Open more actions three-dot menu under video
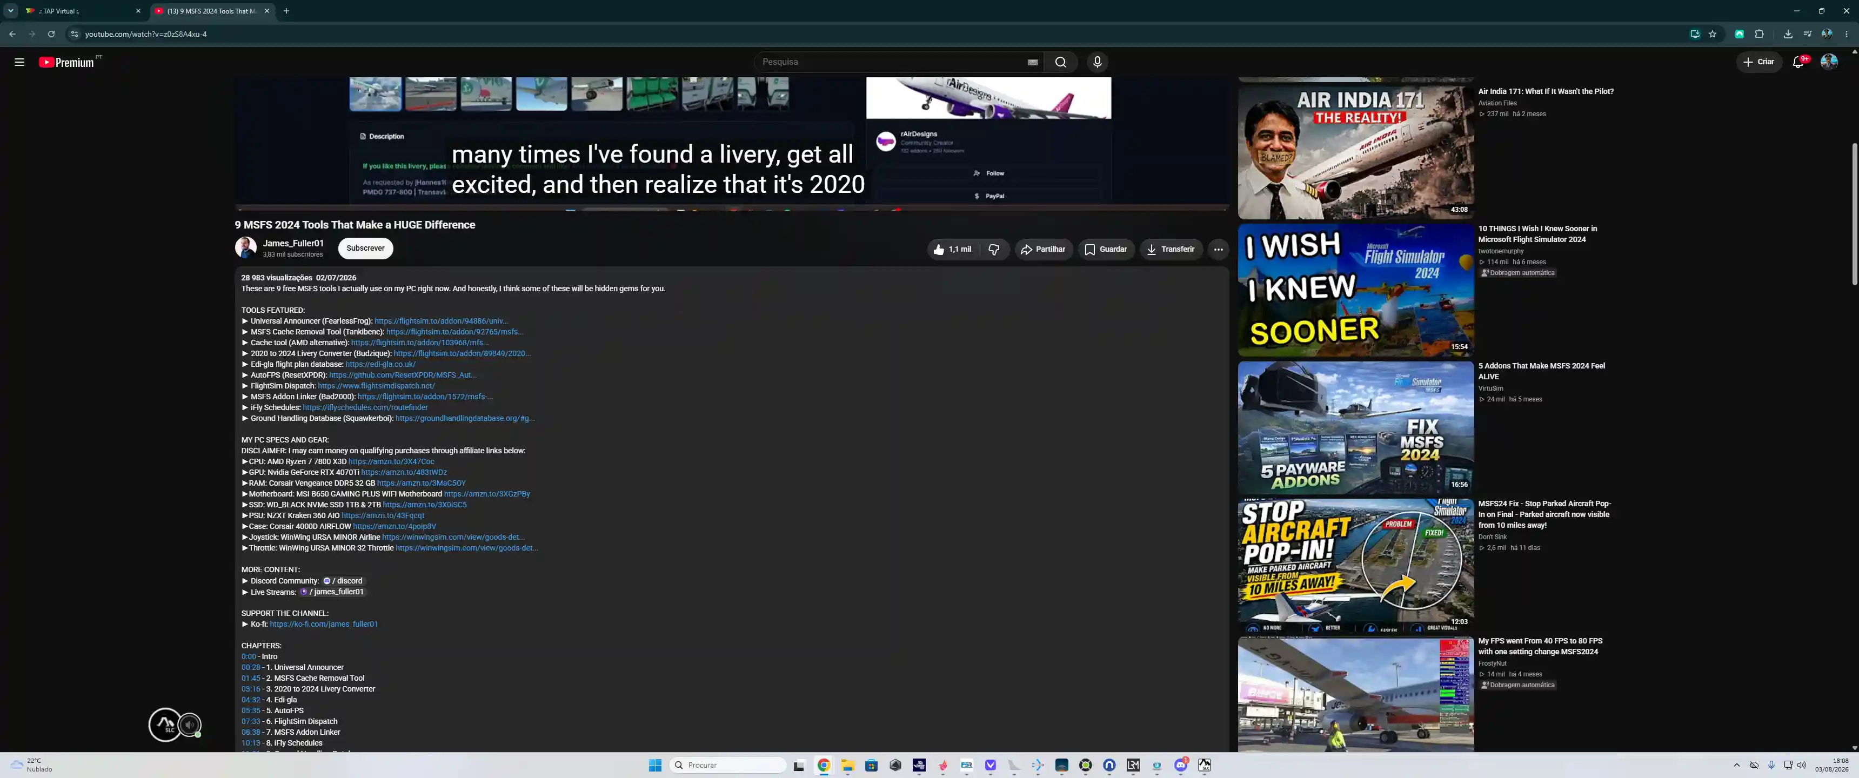The width and height of the screenshot is (1859, 778). (x=1218, y=249)
